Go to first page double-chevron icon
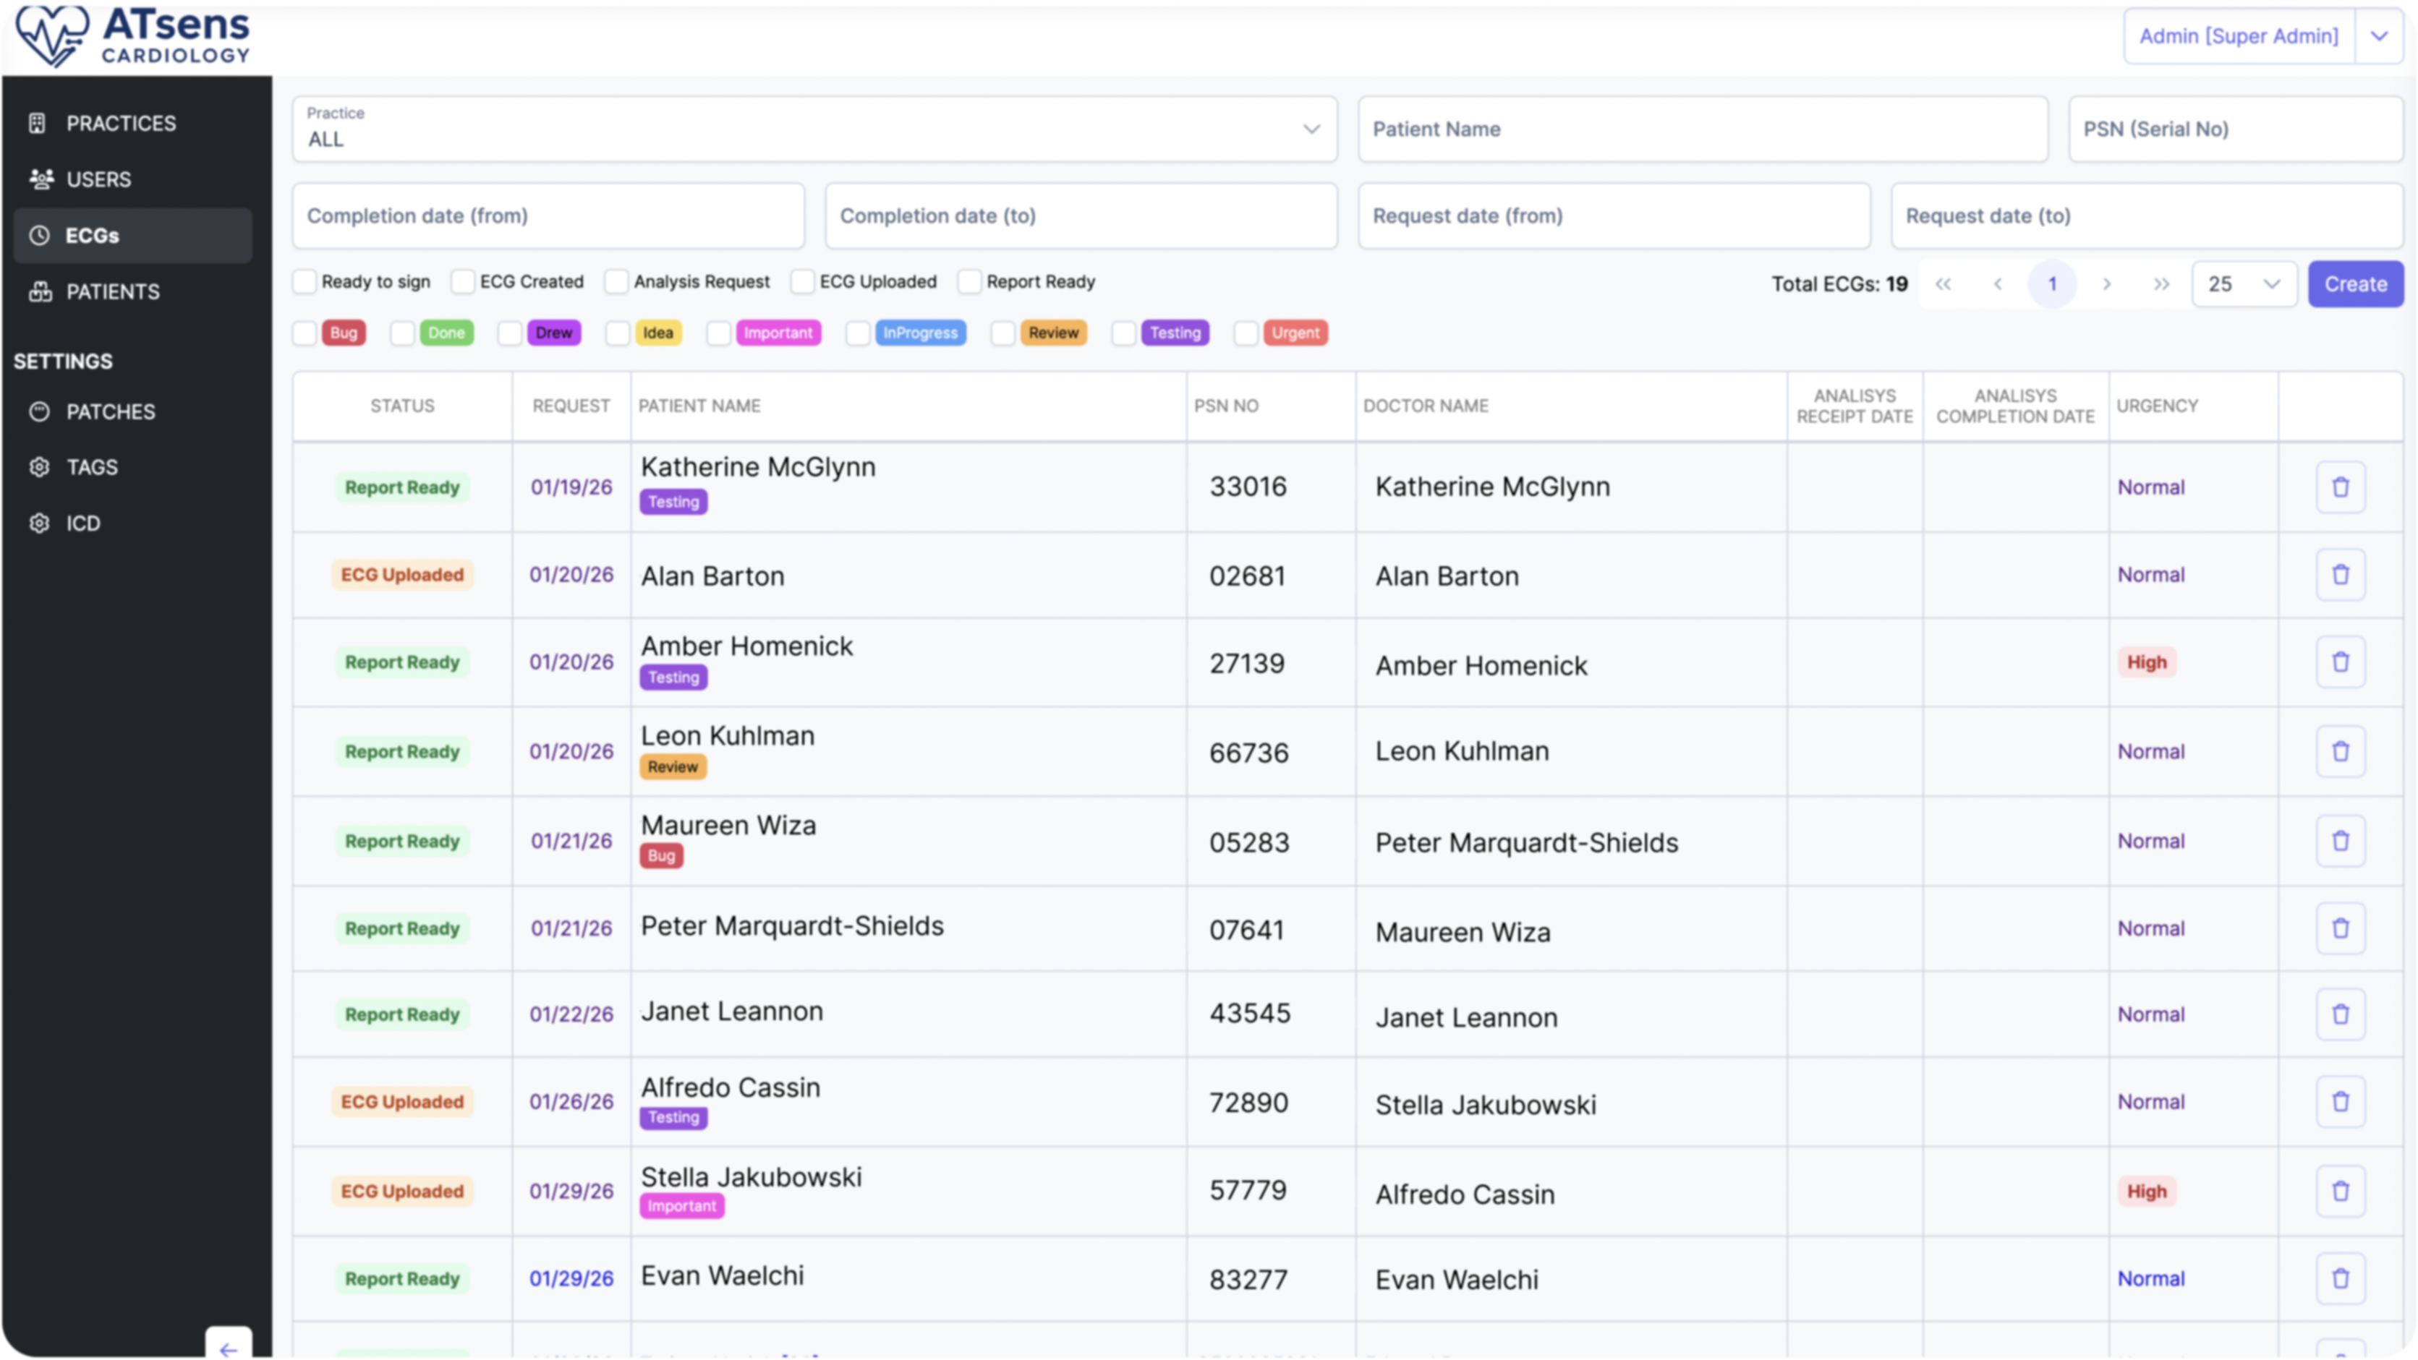2418x1360 pixels. [1943, 284]
